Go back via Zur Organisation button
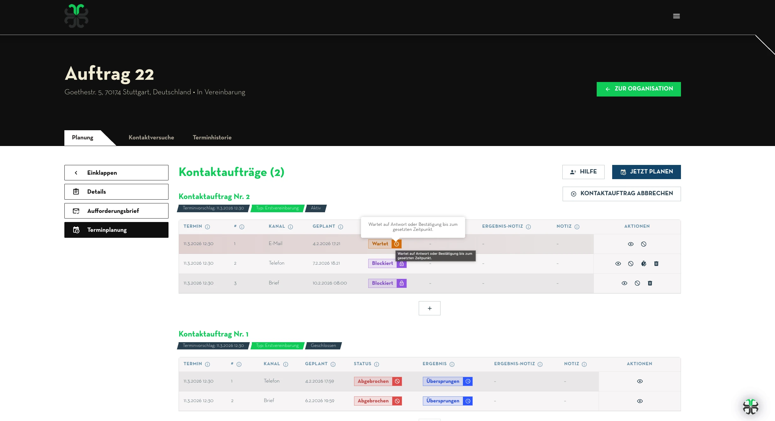Viewport: 775px width, 421px height. click(638, 89)
